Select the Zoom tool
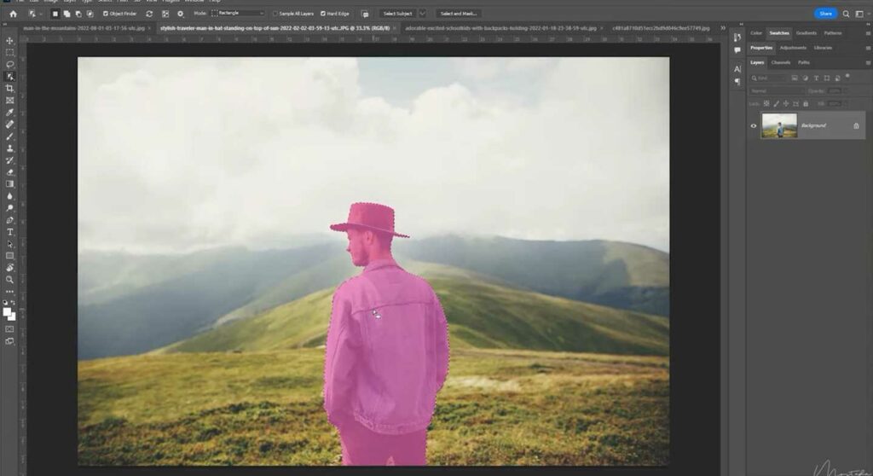The image size is (873, 476). tap(9, 280)
